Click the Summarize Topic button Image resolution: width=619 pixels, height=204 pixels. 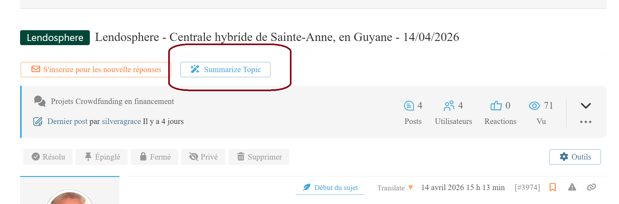(x=226, y=70)
